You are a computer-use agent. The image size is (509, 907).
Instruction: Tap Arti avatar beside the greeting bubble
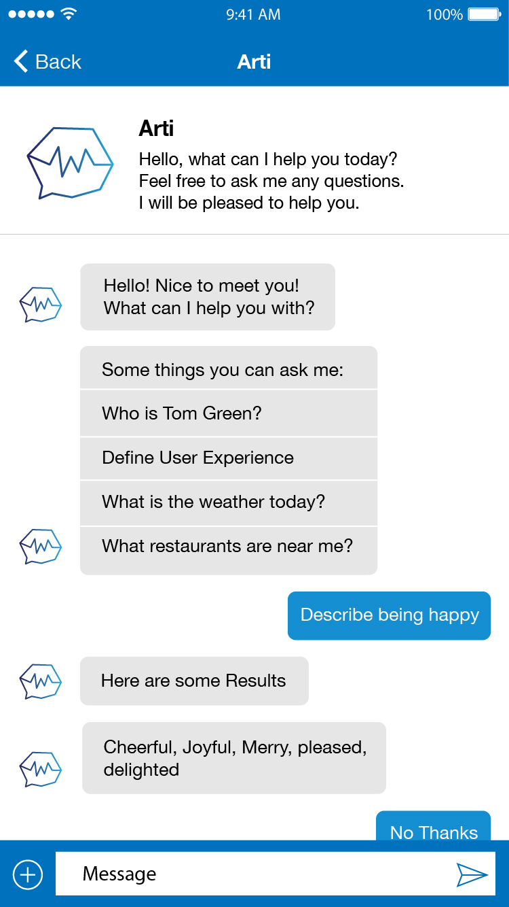[41, 305]
